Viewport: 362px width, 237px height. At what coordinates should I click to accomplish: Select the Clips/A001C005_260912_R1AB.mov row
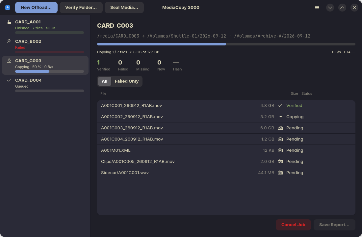[226, 162]
